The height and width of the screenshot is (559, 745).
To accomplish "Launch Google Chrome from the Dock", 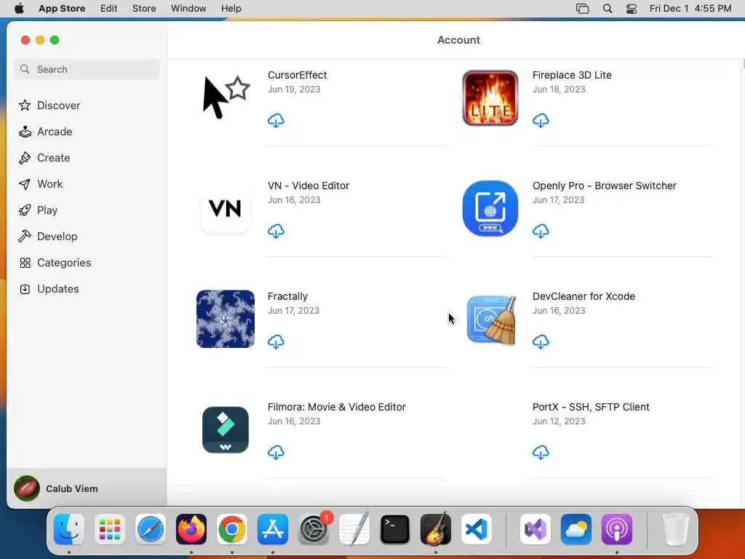I will pos(232,529).
